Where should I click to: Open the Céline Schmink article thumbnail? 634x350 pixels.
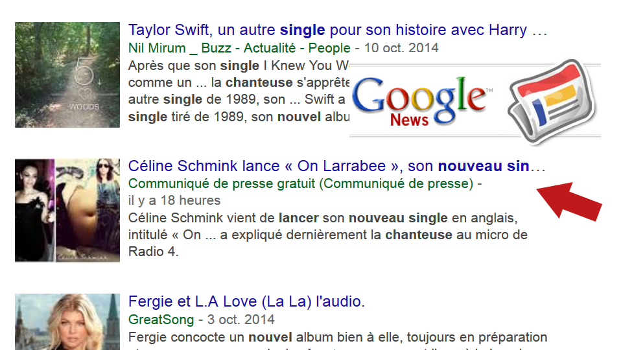coord(67,210)
